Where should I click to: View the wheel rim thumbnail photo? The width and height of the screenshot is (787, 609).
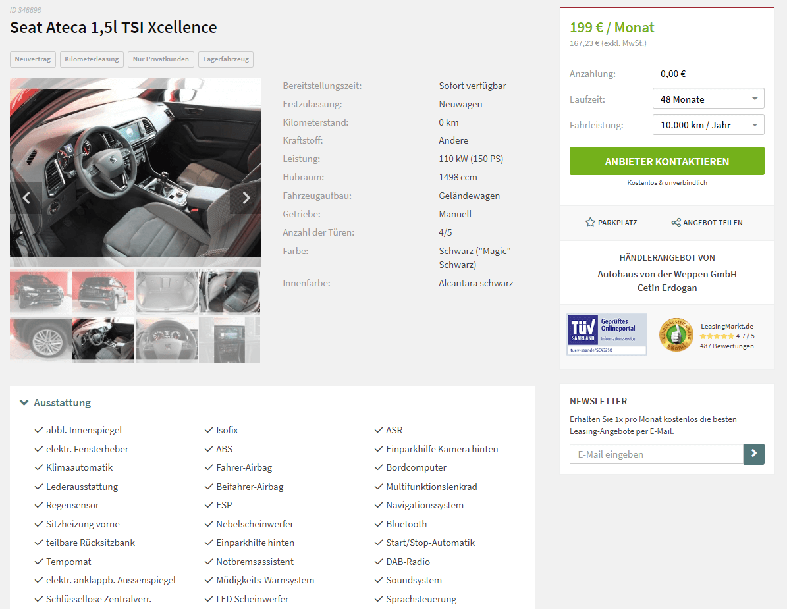click(x=41, y=339)
